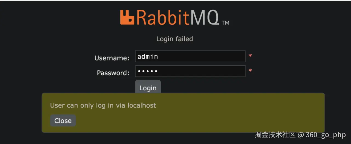Screen dimensions: 351x144
Task: Click the "admin" text in Username box
Action: (x=148, y=56)
